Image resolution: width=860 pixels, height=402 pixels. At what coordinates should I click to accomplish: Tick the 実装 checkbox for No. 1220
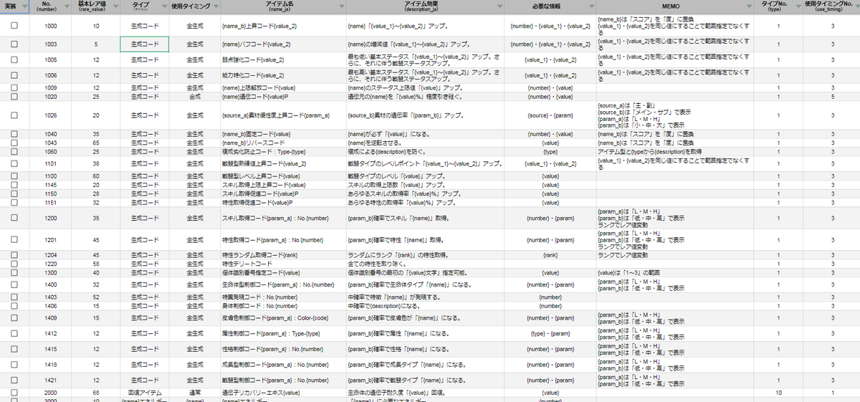(14, 264)
